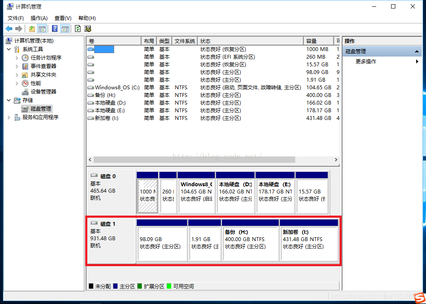Expand the 服务和应用程序 tree node
This screenshot has width=426, height=304.
click(x=9, y=117)
